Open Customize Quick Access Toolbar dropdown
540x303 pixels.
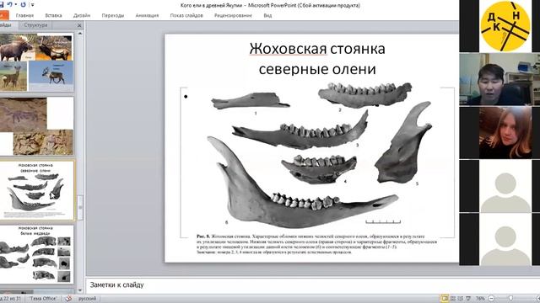[x=32, y=5]
